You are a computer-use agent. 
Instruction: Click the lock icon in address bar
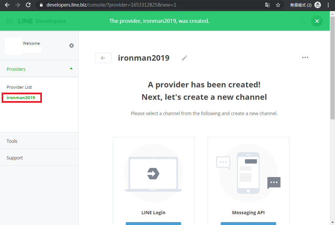[x=41, y=5]
